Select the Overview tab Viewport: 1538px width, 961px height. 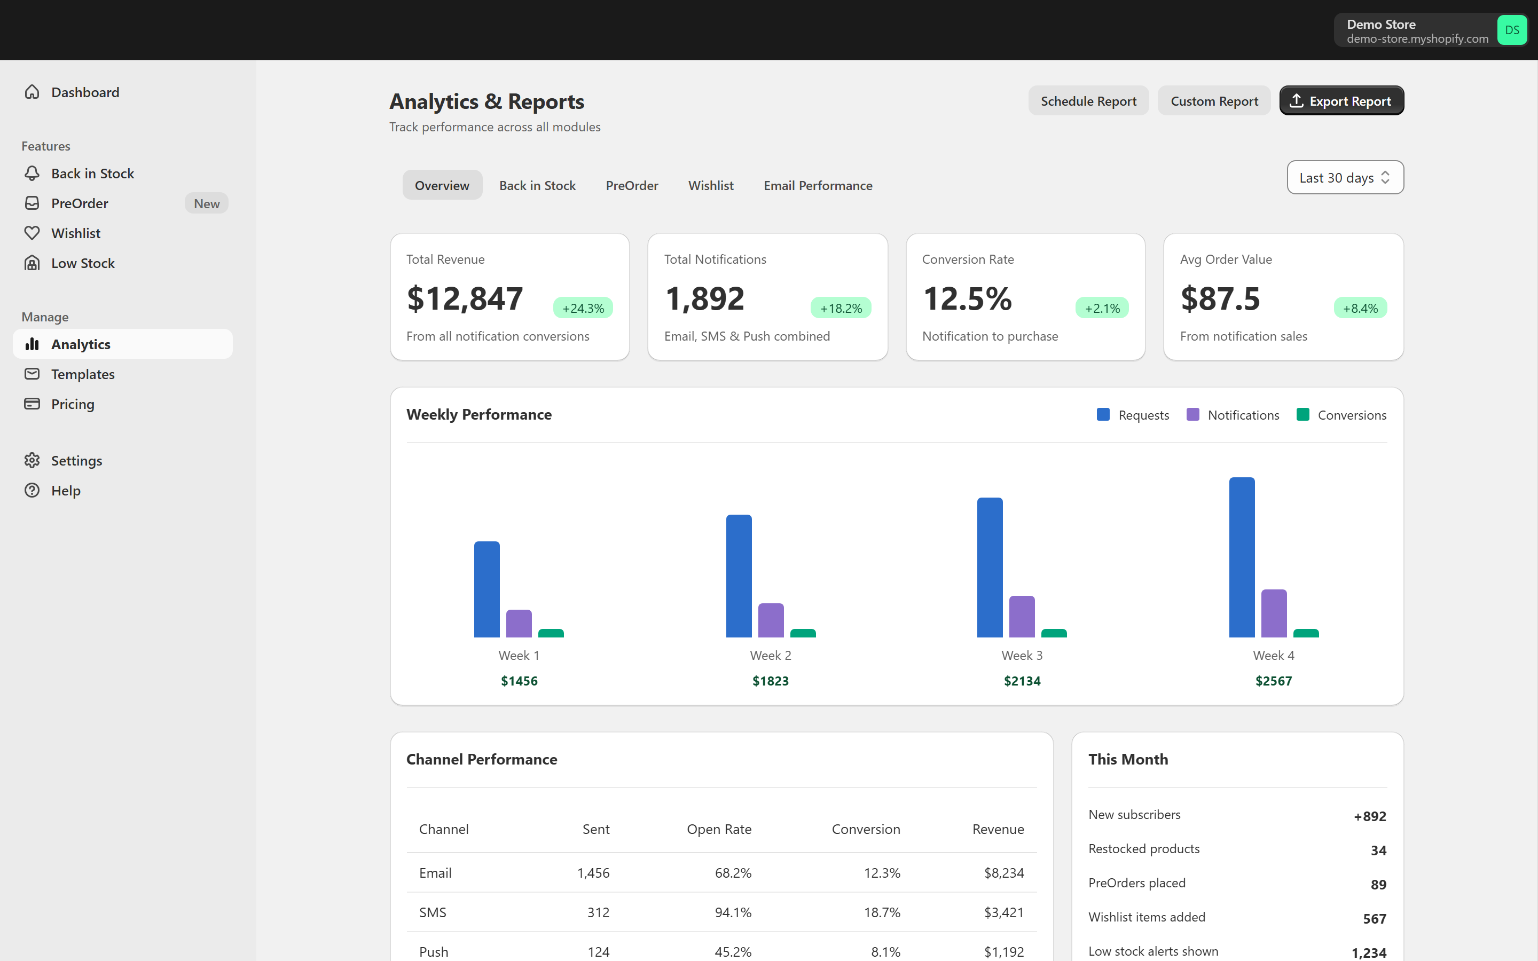[442, 185]
